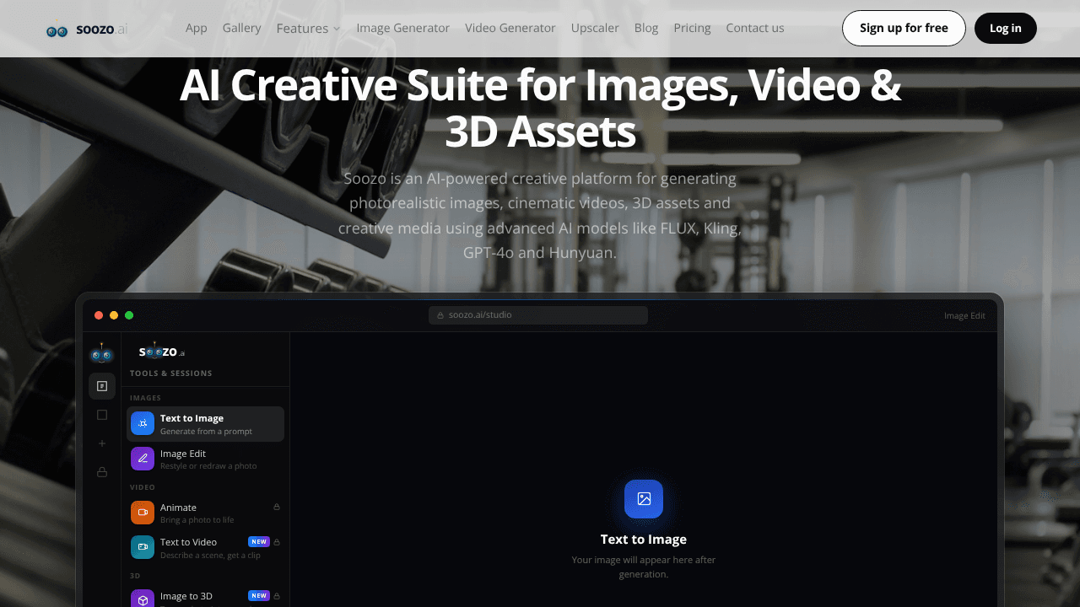Select the orange Animate tool icon
This screenshot has height=607, width=1080.
[x=143, y=513]
